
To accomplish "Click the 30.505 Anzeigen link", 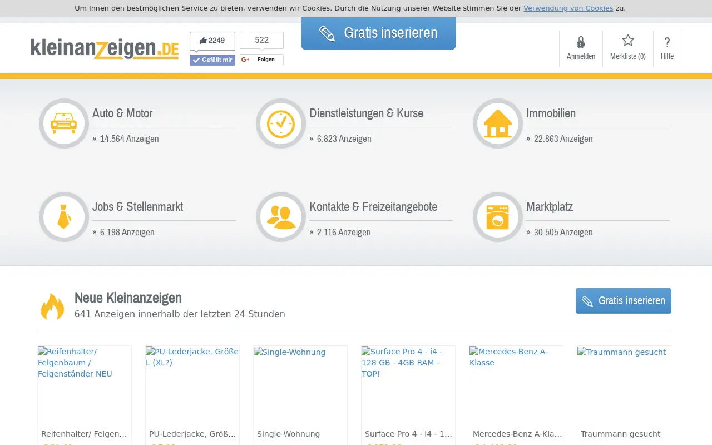I will pos(563,232).
